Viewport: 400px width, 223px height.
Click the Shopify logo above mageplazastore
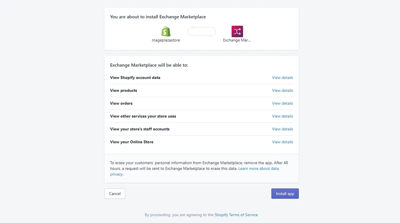[x=166, y=31]
